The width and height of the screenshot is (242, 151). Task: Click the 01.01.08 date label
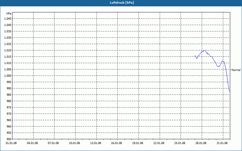(x=11, y=143)
